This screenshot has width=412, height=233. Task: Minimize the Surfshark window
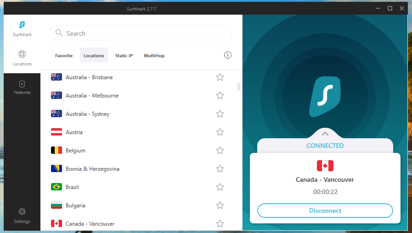pyautogui.click(x=378, y=8)
